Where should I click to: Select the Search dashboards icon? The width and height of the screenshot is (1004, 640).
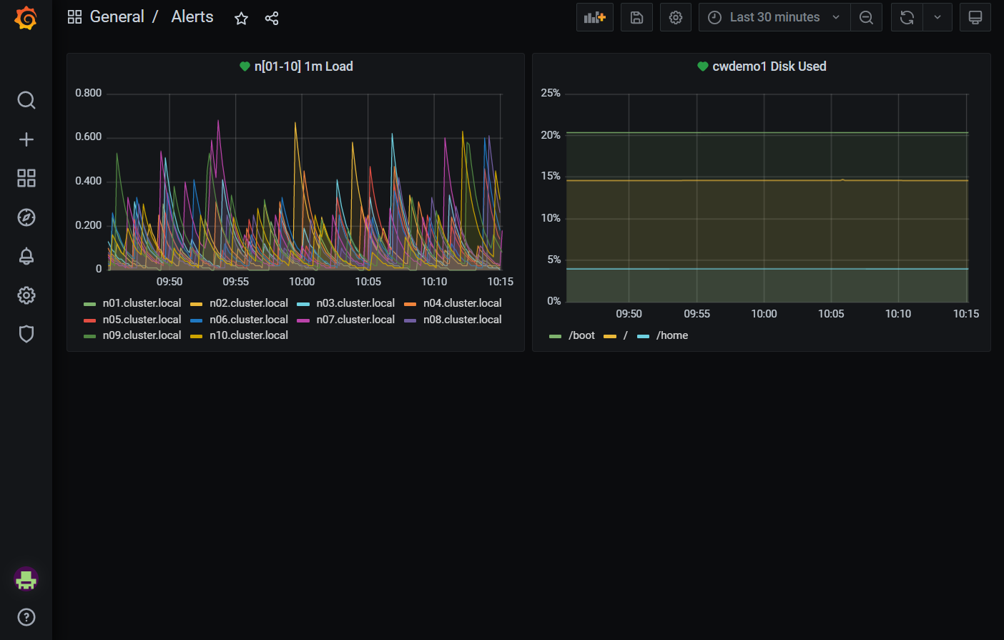pyautogui.click(x=26, y=100)
